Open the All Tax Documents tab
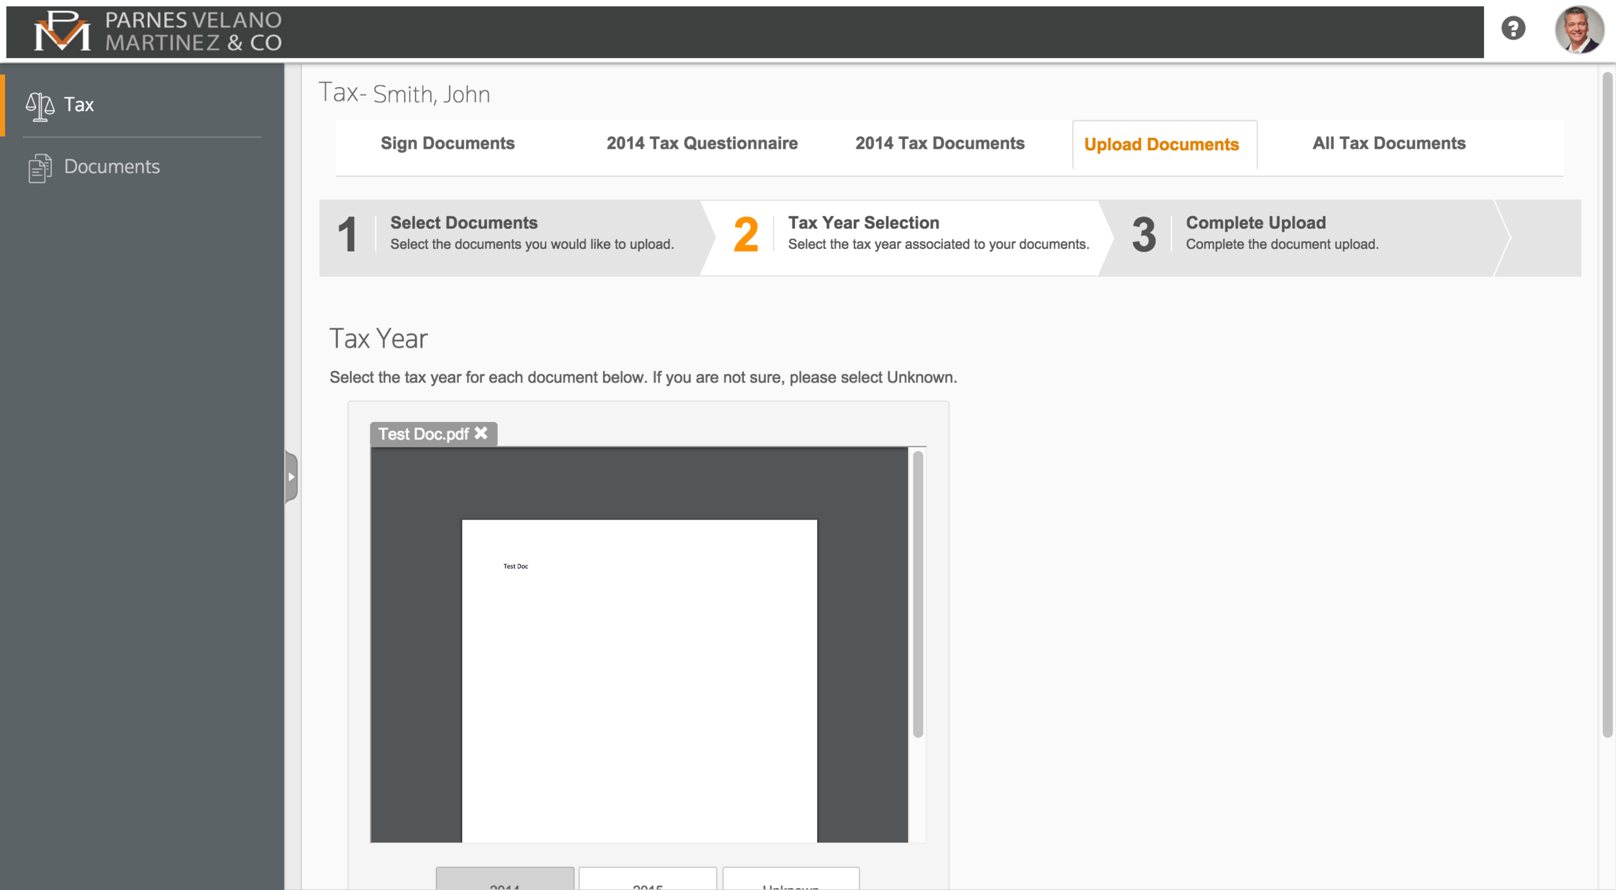 [x=1388, y=143]
